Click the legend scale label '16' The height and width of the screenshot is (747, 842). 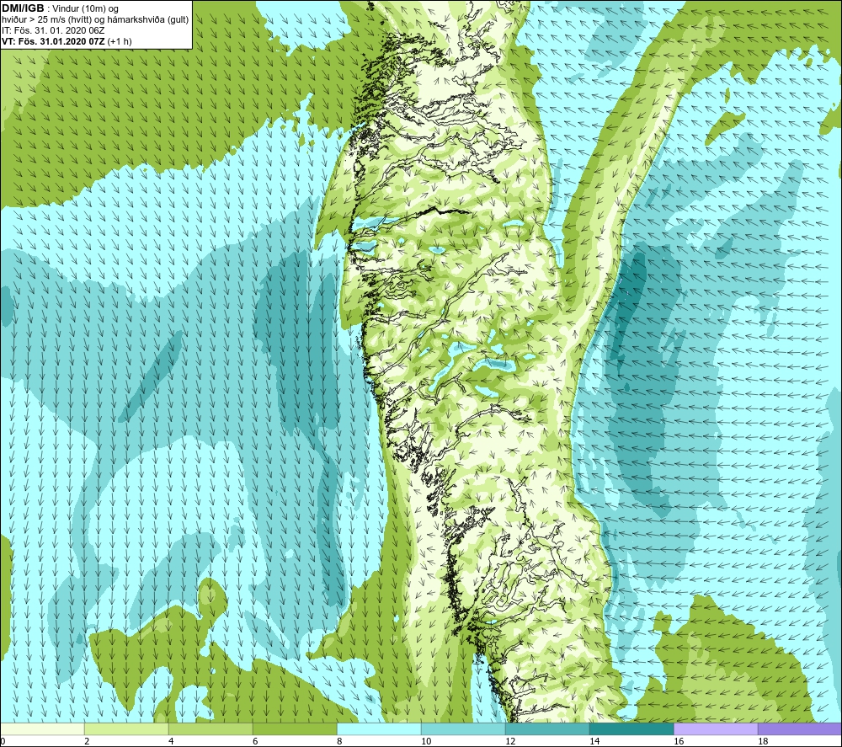[679, 742]
